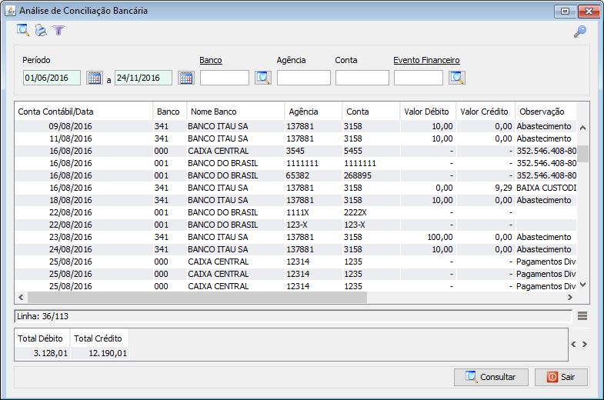
Task: Click the key icon at top right
Action: pyautogui.click(x=579, y=32)
